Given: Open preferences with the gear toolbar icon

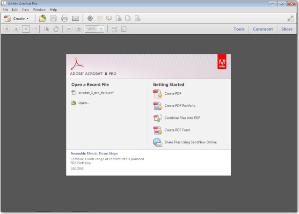Looking at the screenshot, I should pyautogui.click(x=90, y=18).
